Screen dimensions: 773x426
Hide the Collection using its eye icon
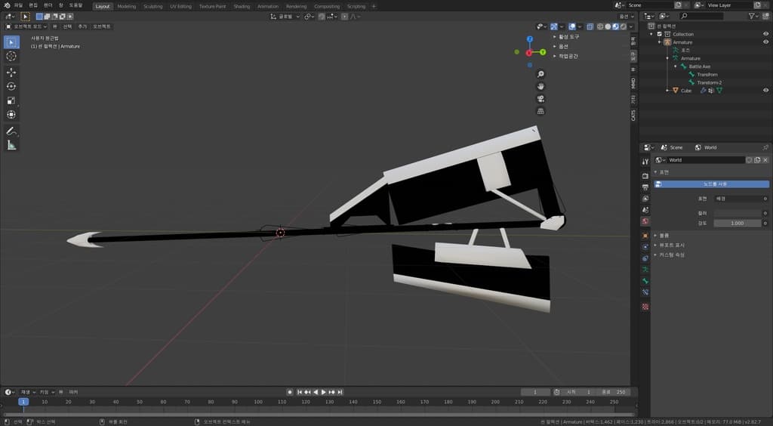tap(765, 34)
